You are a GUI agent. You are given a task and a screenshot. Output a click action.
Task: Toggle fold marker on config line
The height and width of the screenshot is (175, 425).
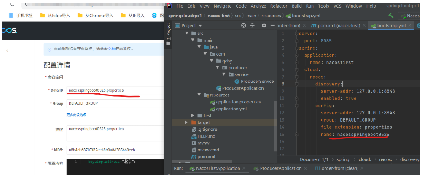pos(296,106)
